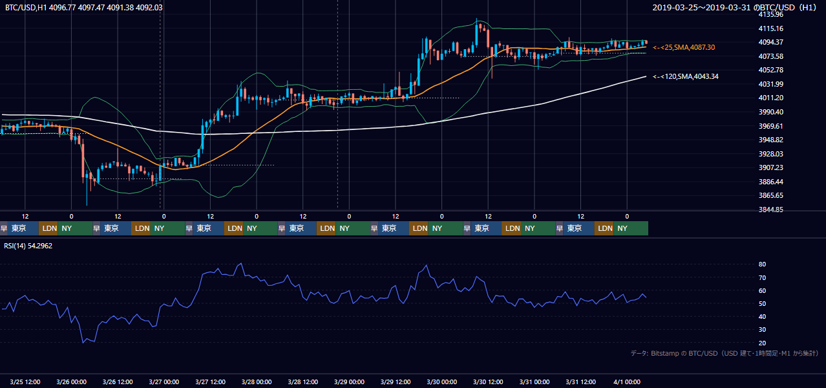Select the 120,SMA,4043.34 white label

[x=686, y=76]
